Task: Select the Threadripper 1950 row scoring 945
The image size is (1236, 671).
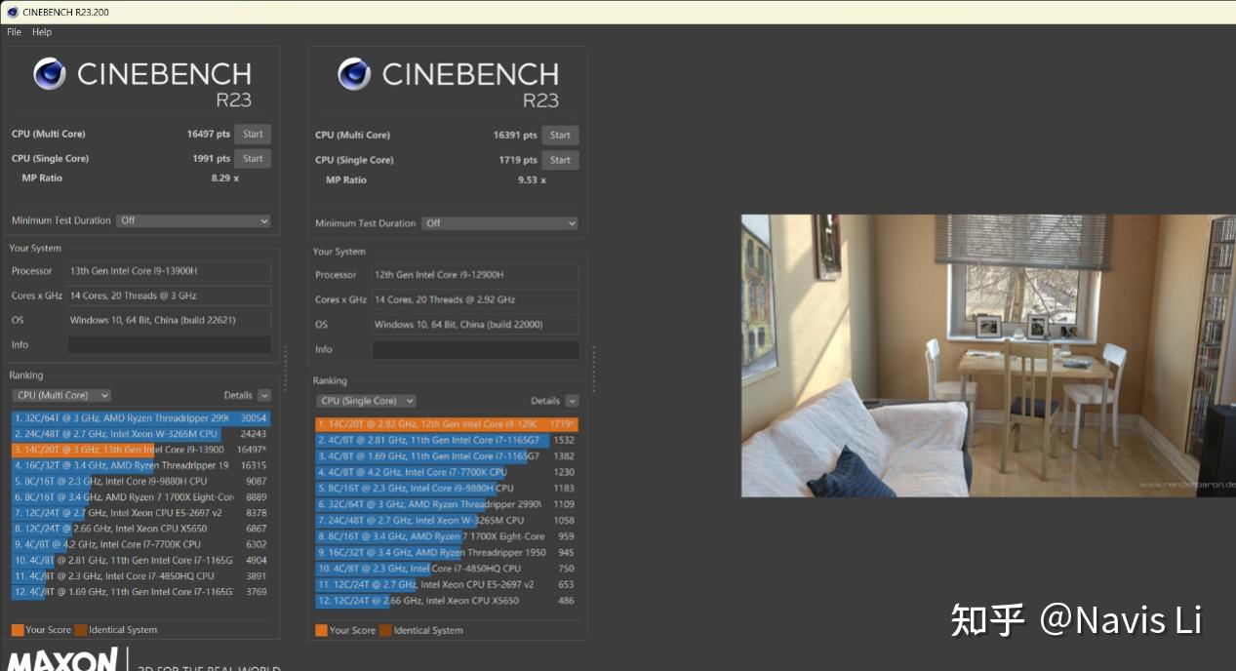Action: click(447, 552)
